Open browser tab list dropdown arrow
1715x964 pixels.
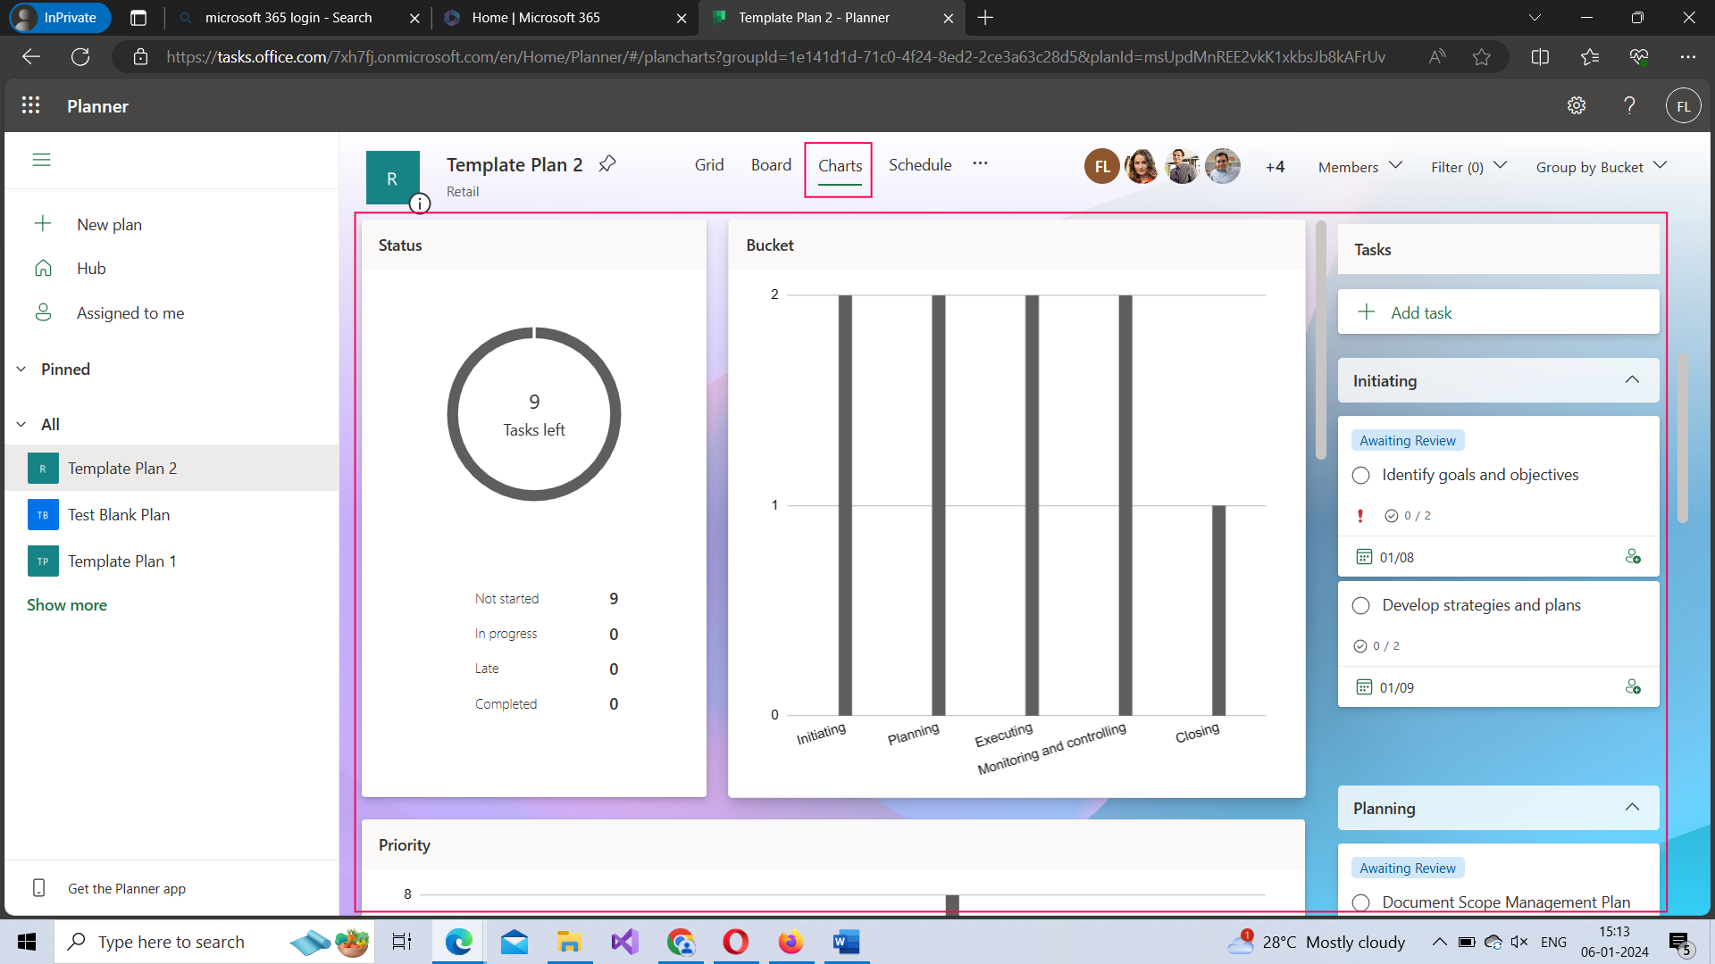pyautogui.click(x=1535, y=18)
